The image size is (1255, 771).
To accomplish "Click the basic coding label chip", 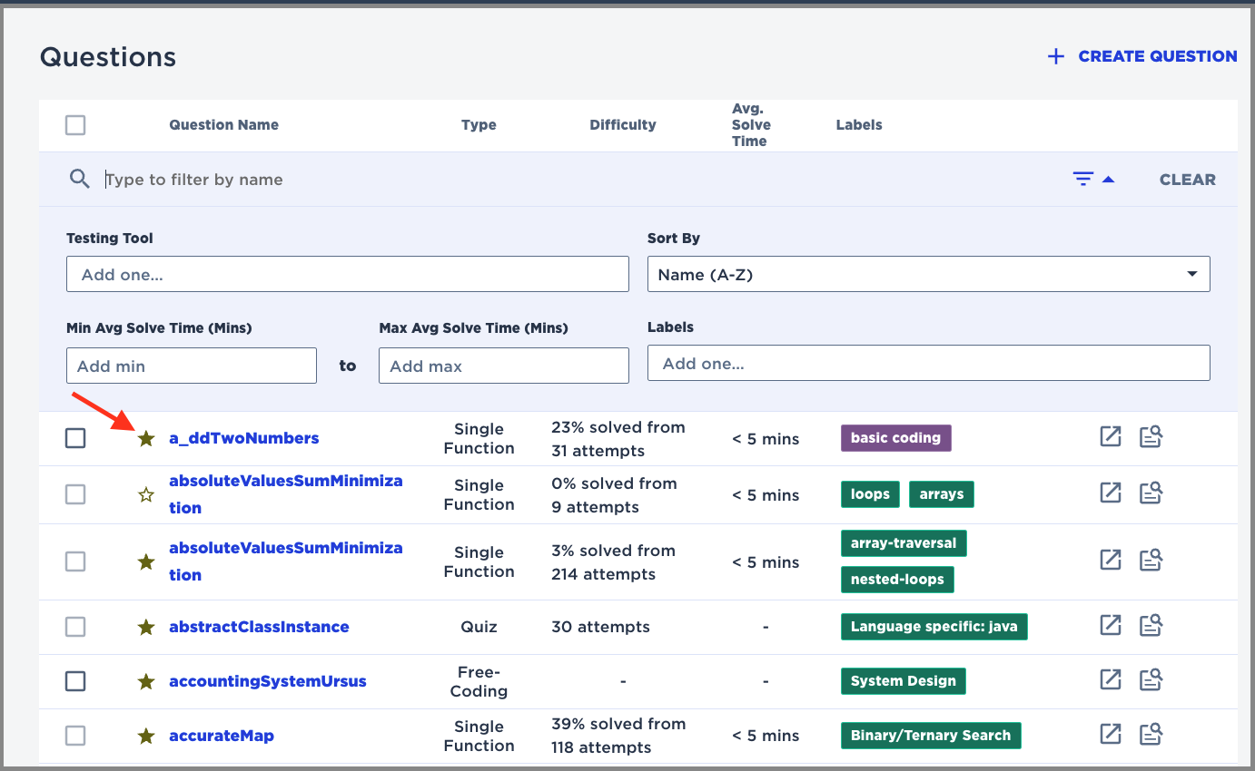I will pos(895,437).
